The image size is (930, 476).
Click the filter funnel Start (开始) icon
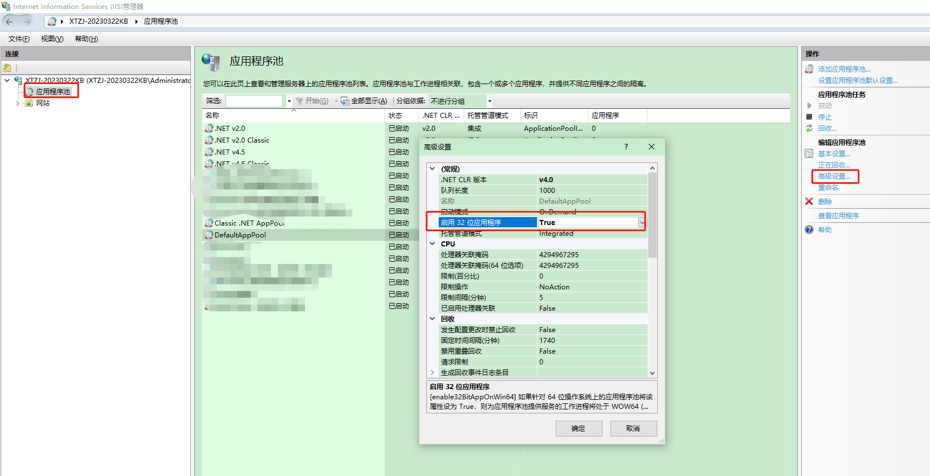pos(300,101)
